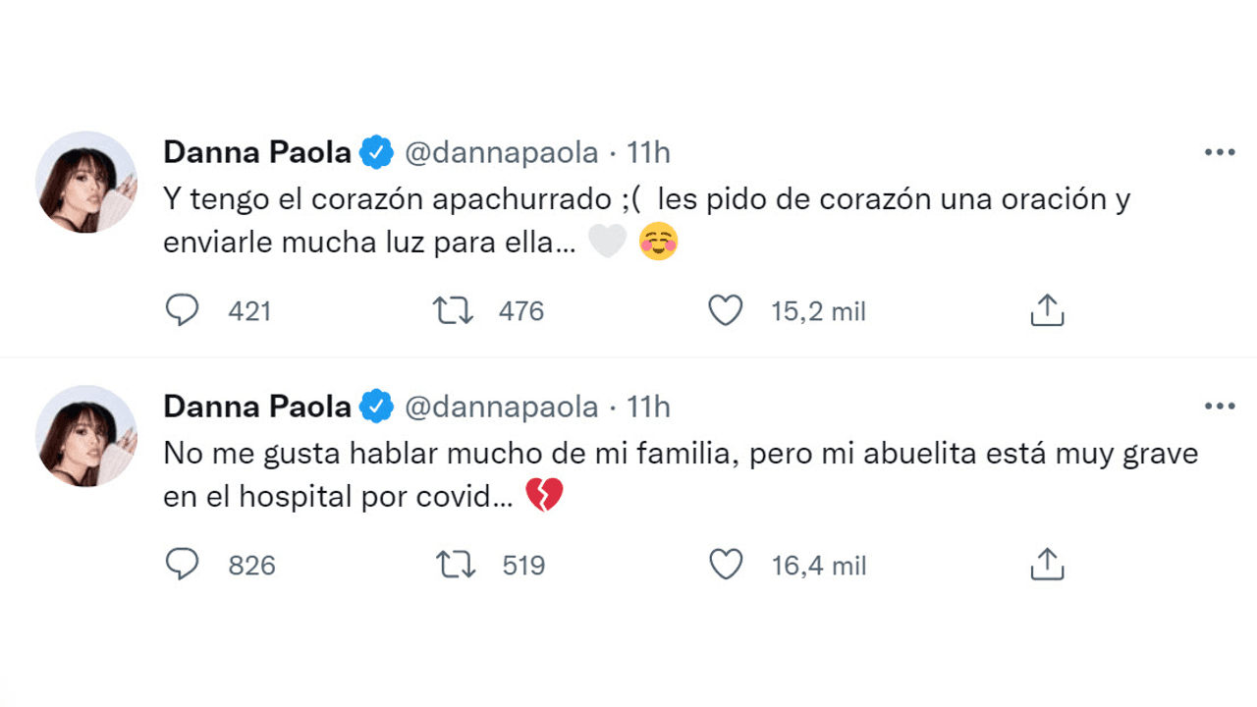This screenshot has height=707, width=1257.
Task: Click the 519 retweets count
Action: click(x=521, y=565)
